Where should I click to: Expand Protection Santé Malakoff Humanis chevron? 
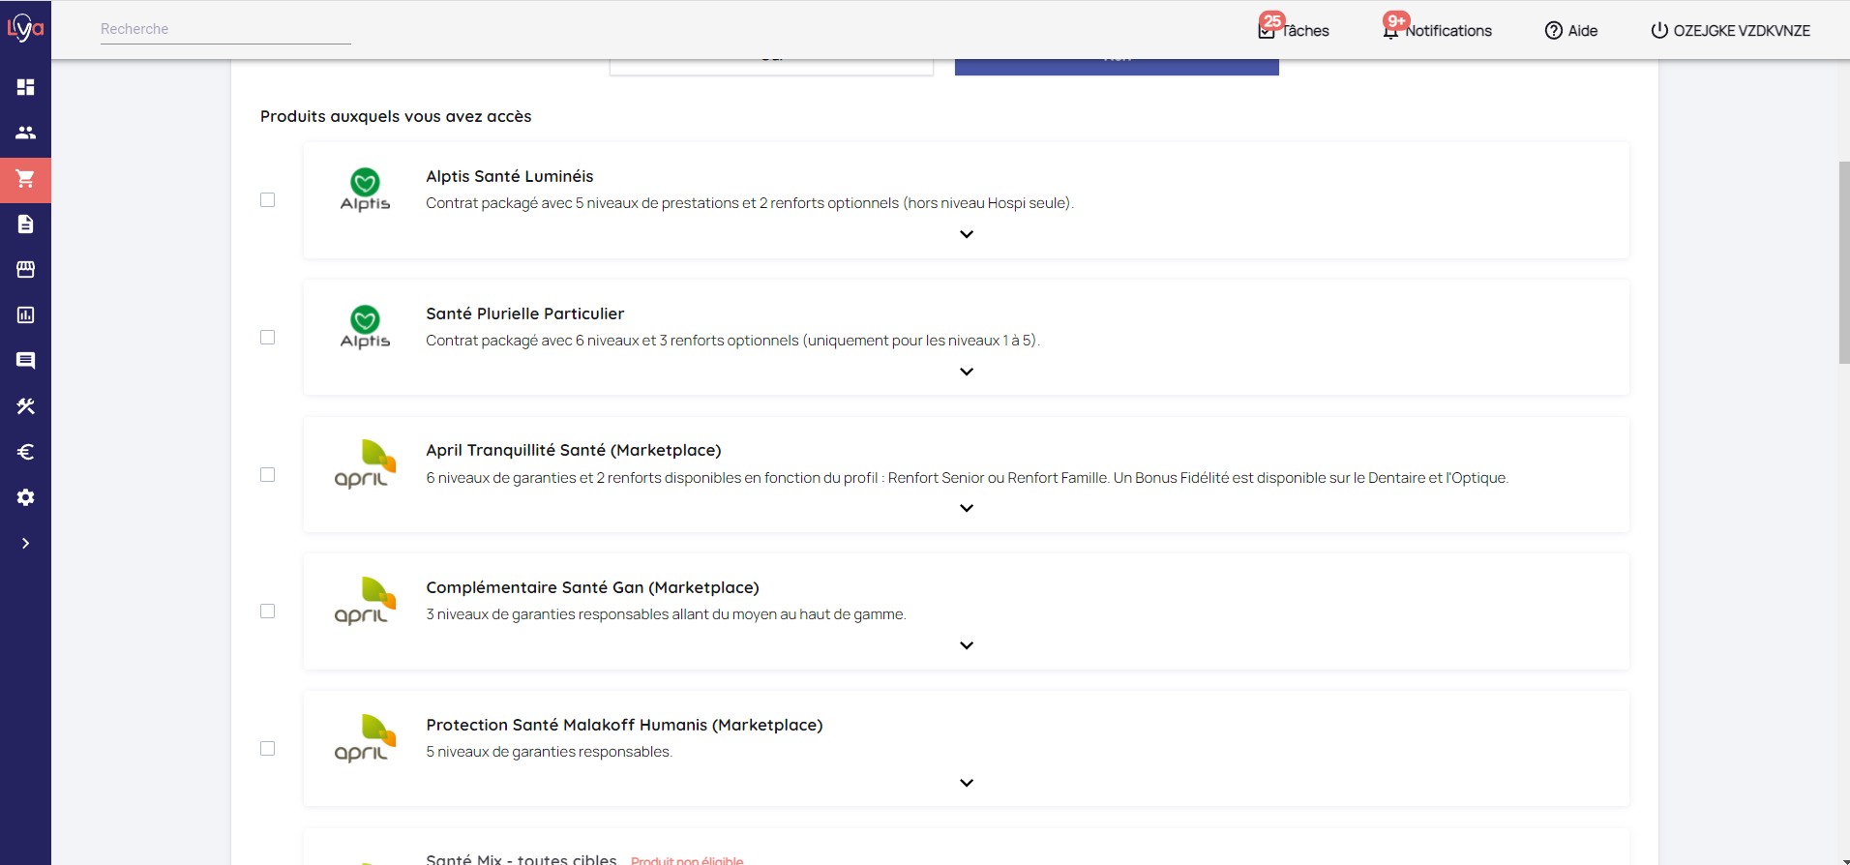pyautogui.click(x=966, y=783)
